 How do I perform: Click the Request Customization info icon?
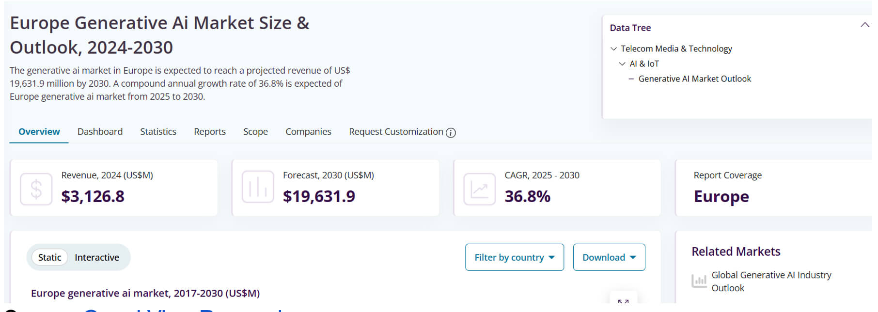pyautogui.click(x=451, y=133)
